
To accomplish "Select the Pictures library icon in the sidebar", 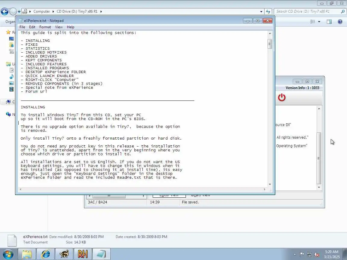I will click(x=11, y=83).
